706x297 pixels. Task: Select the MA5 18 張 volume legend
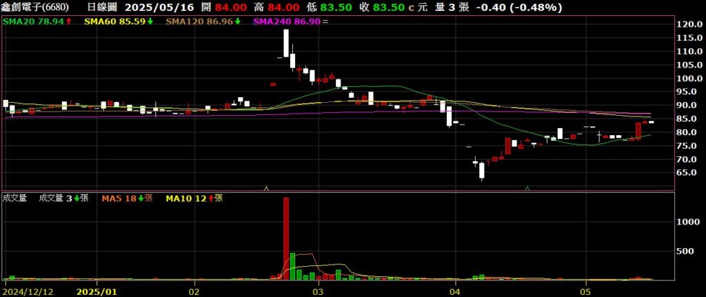point(128,198)
